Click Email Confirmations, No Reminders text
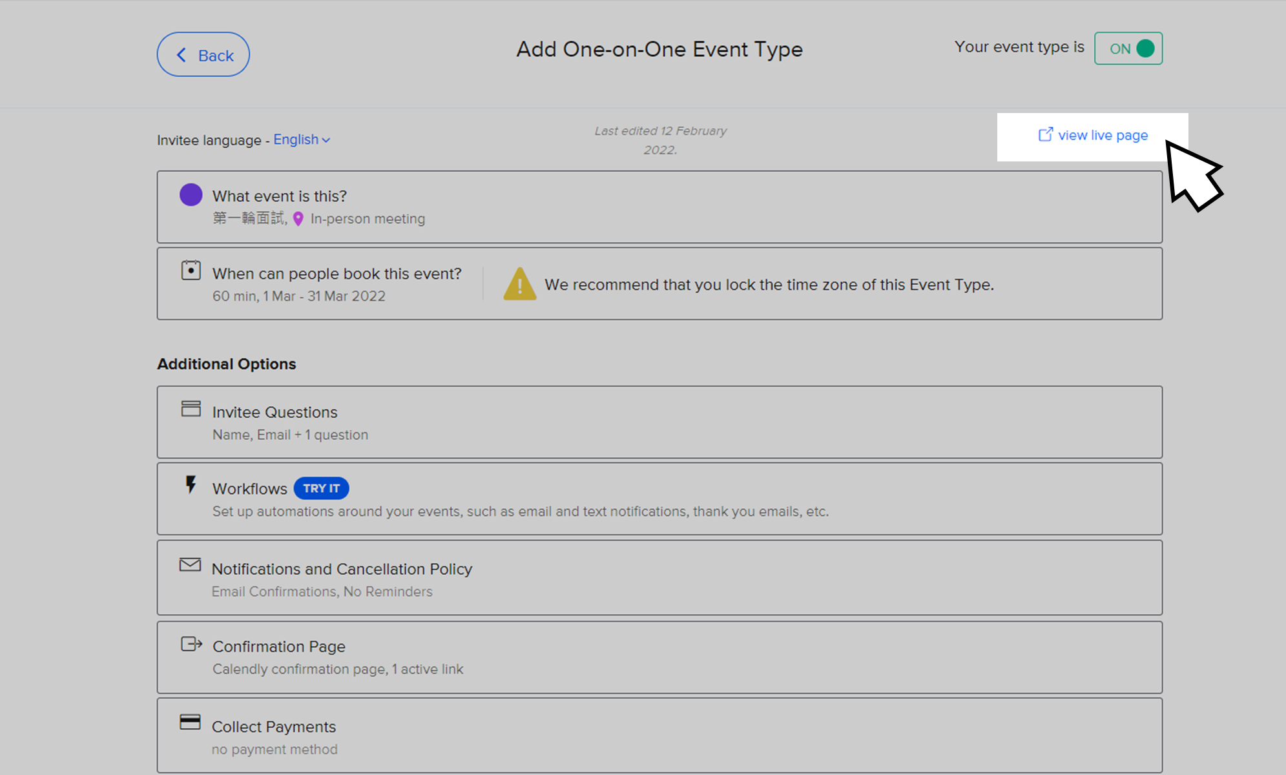The height and width of the screenshot is (775, 1286). (x=322, y=592)
